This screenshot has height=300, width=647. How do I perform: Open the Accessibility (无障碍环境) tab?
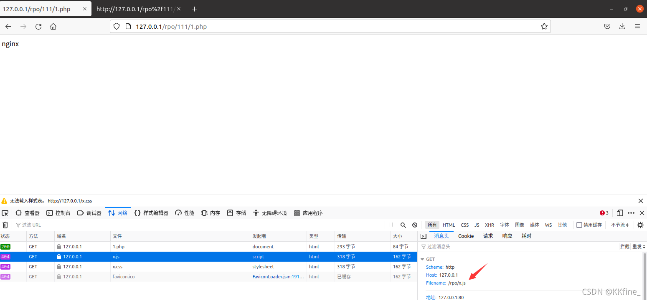[x=270, y=213]
